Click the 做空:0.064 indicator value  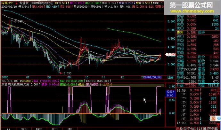click(68, 84)
